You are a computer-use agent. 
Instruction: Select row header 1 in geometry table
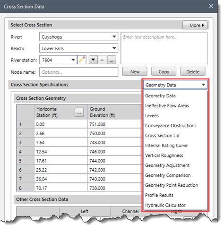26,124
